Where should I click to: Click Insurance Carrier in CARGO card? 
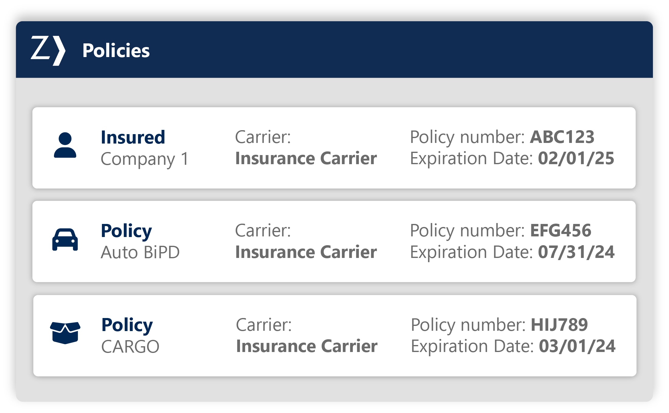pos(307,346)
